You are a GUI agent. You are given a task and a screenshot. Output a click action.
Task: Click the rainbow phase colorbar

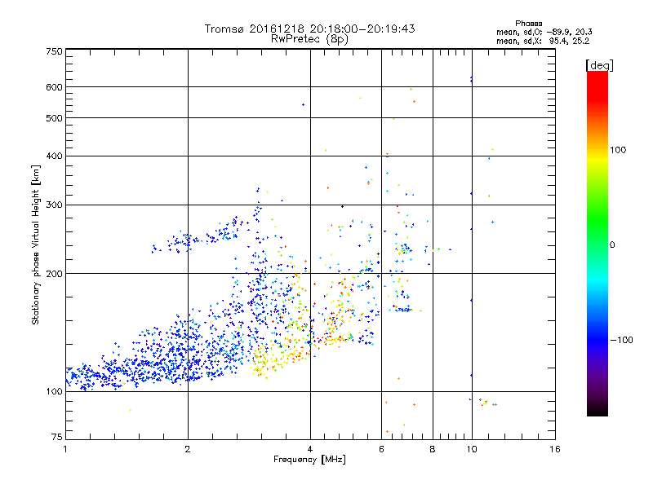[x=597, y=243]
